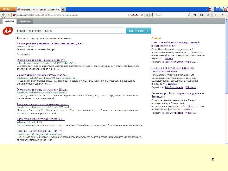Open the Википедия answer title link
Image resolution: width=228 pixels, height=171 pixels.
178,95
